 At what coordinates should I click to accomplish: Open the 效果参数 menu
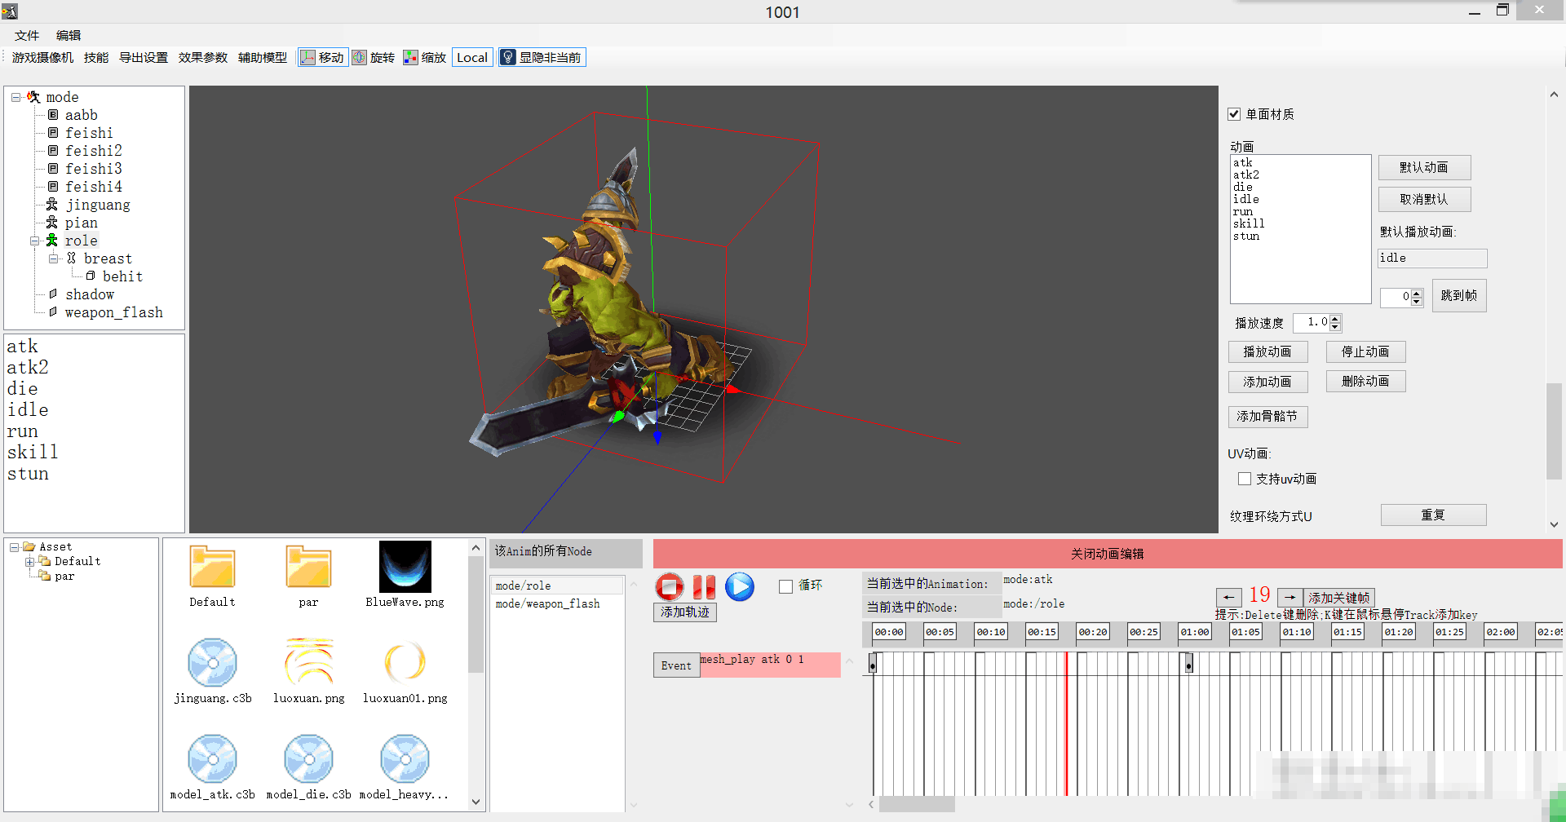(x=203, y=57)
